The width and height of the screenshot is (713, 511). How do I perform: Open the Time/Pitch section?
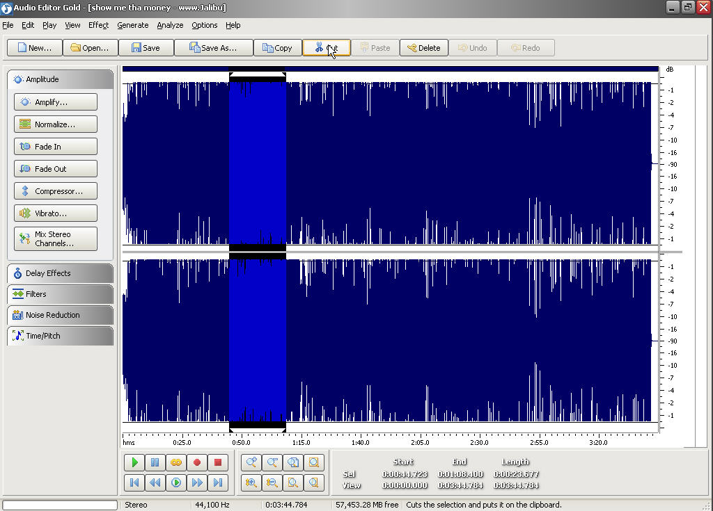60,336
